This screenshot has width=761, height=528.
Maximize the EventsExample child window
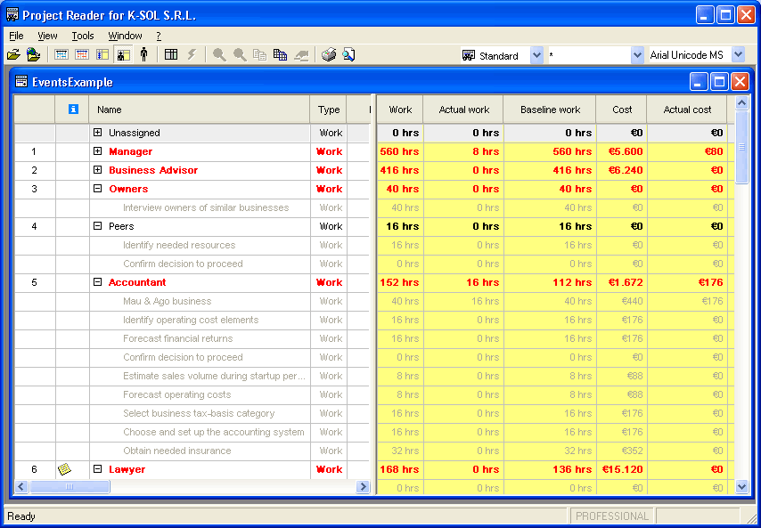pyautogui.click(x=719, y=82)
